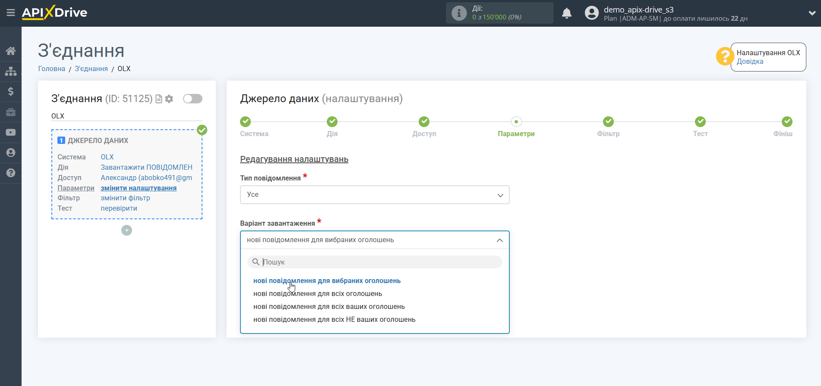Select нові повідомлення для всіх НЕ ваших
This screenshot has width=821, height=386.
334,320
